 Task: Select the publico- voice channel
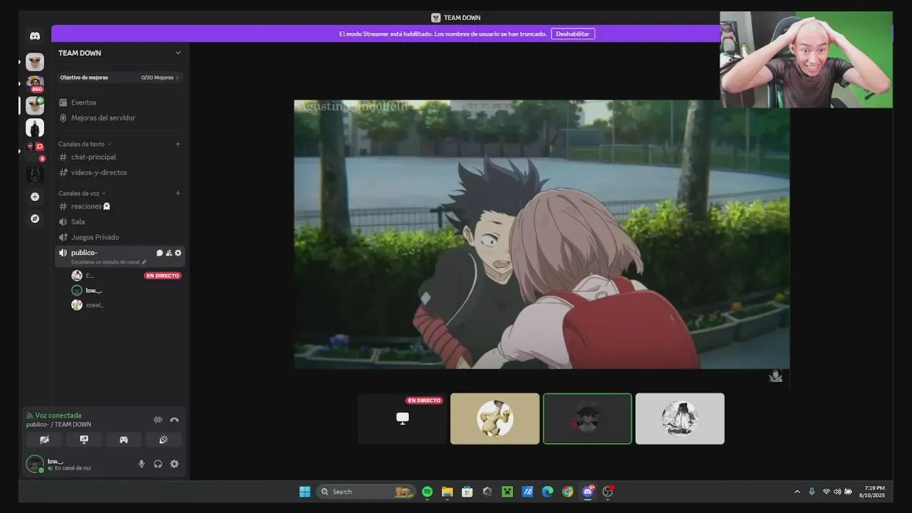tap(83, 253)
